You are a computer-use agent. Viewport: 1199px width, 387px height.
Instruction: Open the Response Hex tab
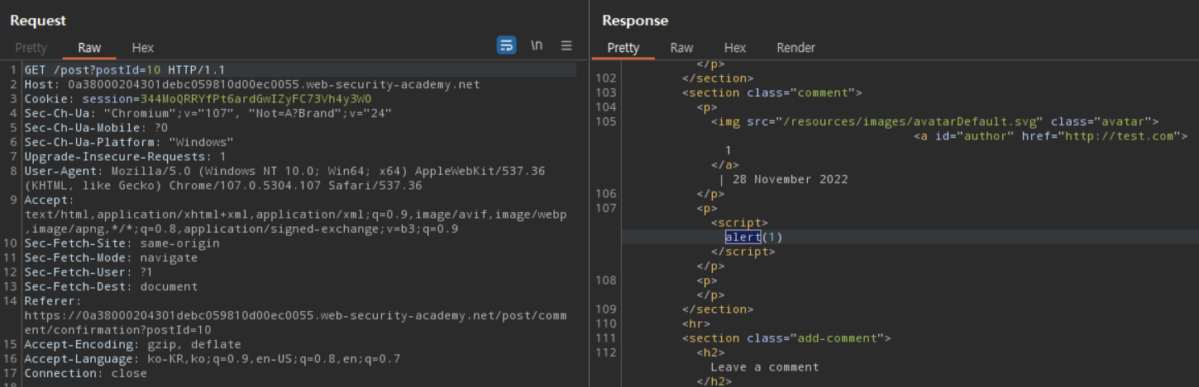tap(734, 48)
